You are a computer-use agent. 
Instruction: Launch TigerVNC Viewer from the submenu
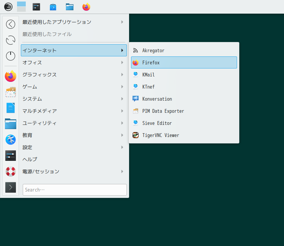tap(184, 135)
